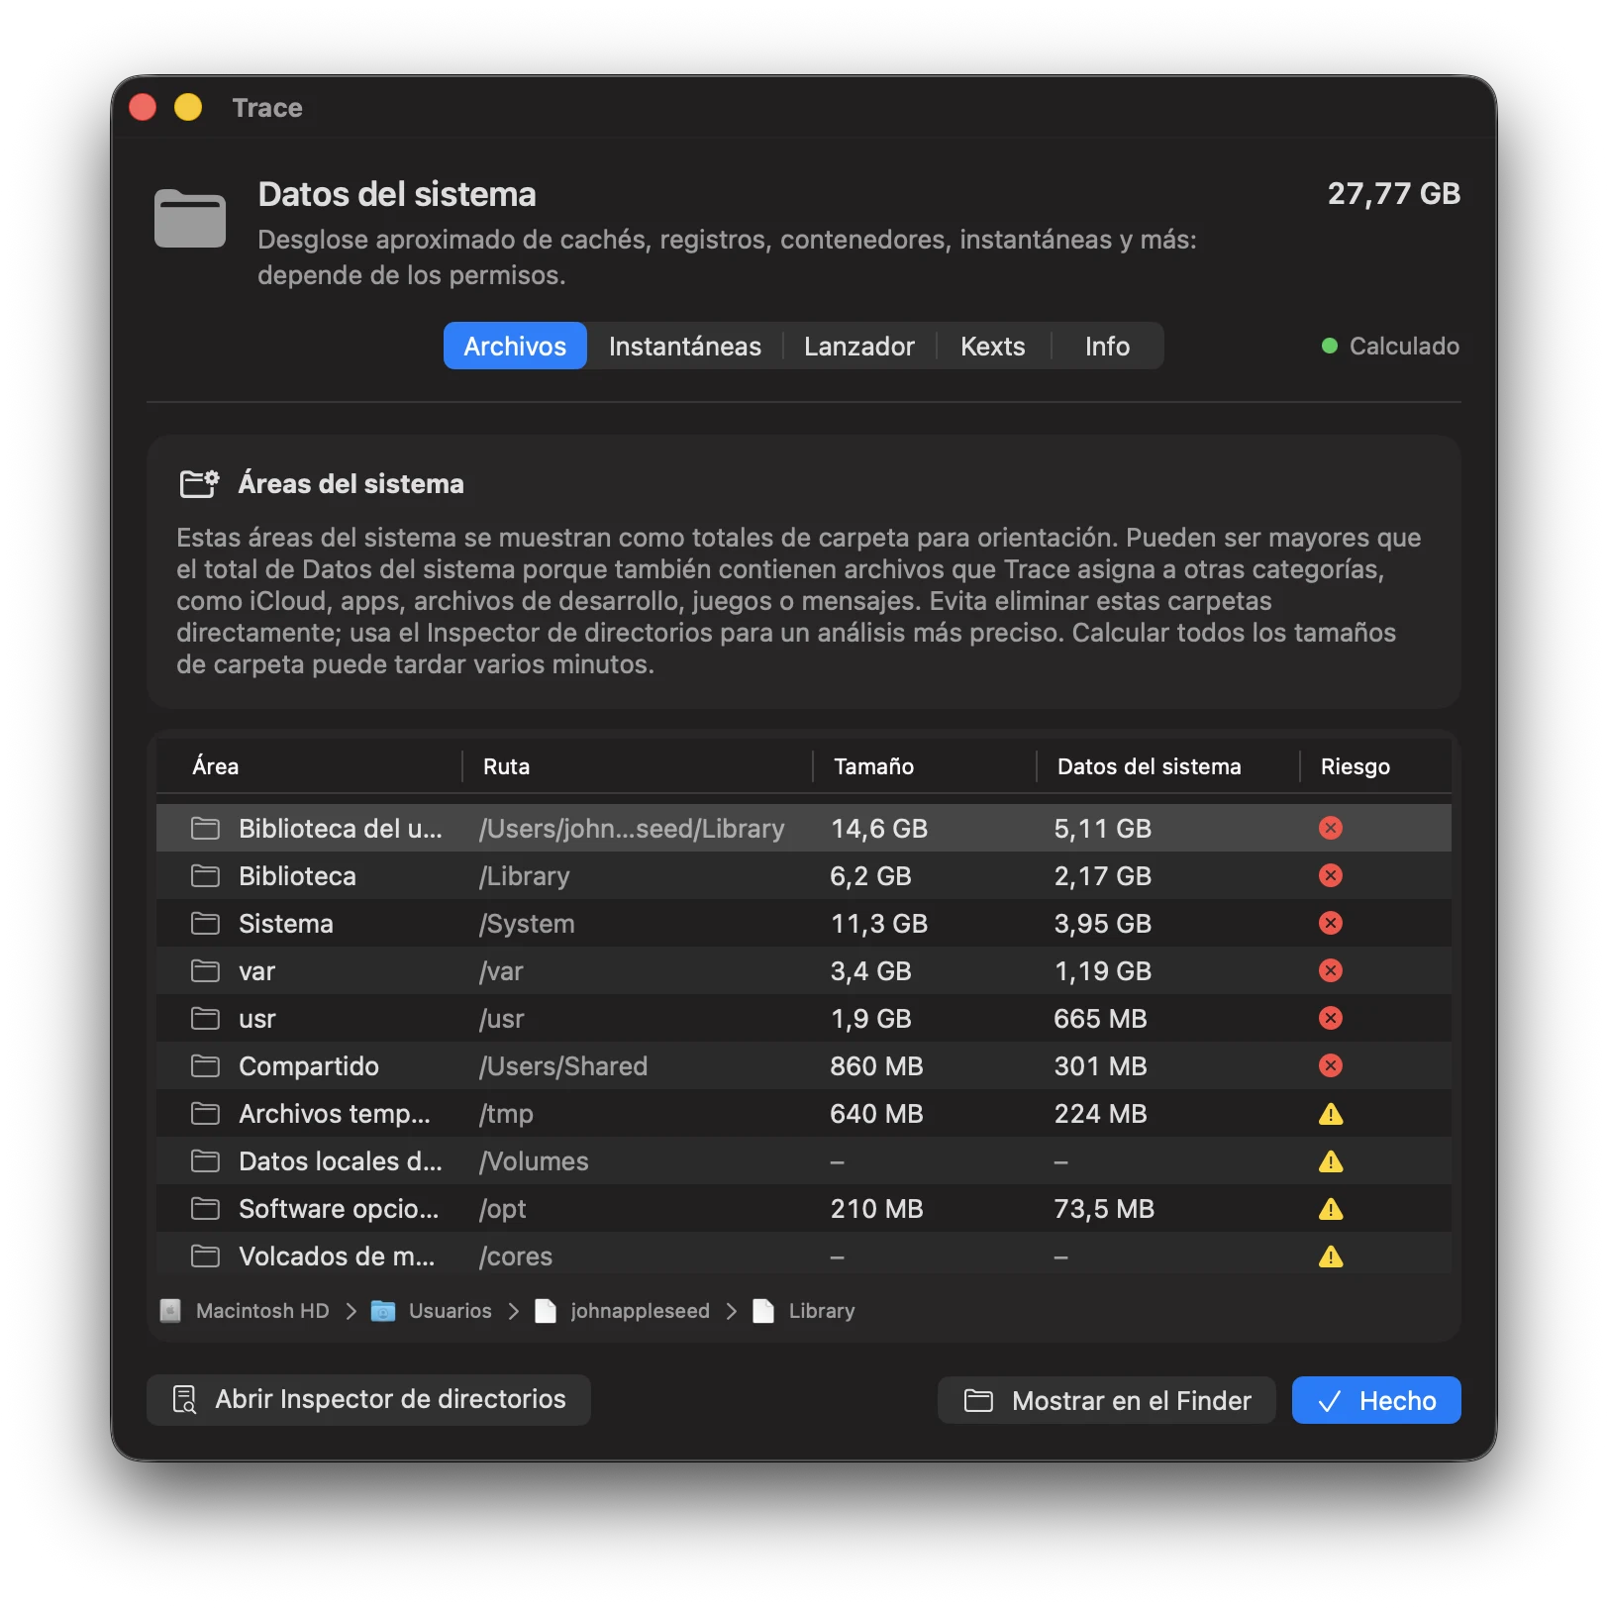Viewport: 1608px width, 1608px height.
Task: Sort by the Área column header
Action: coord(215,766)
